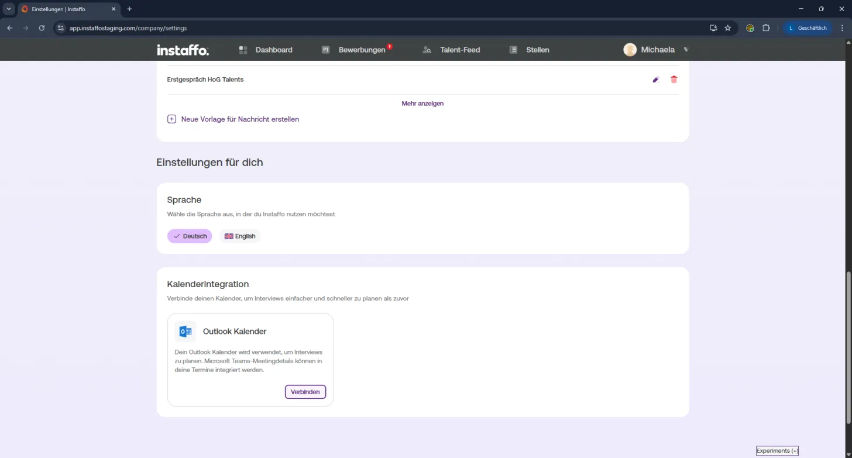852x458 pixels.
Task: Click the Outlook Kalender logo icon
Action: (185, 332)
